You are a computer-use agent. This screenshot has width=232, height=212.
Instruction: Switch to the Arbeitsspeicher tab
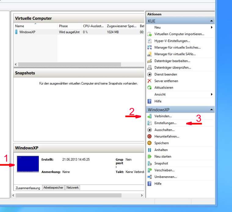(53, 188)
